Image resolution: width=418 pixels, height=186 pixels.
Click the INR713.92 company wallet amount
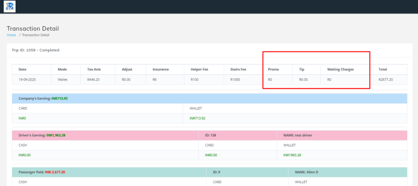click(198, 118)
